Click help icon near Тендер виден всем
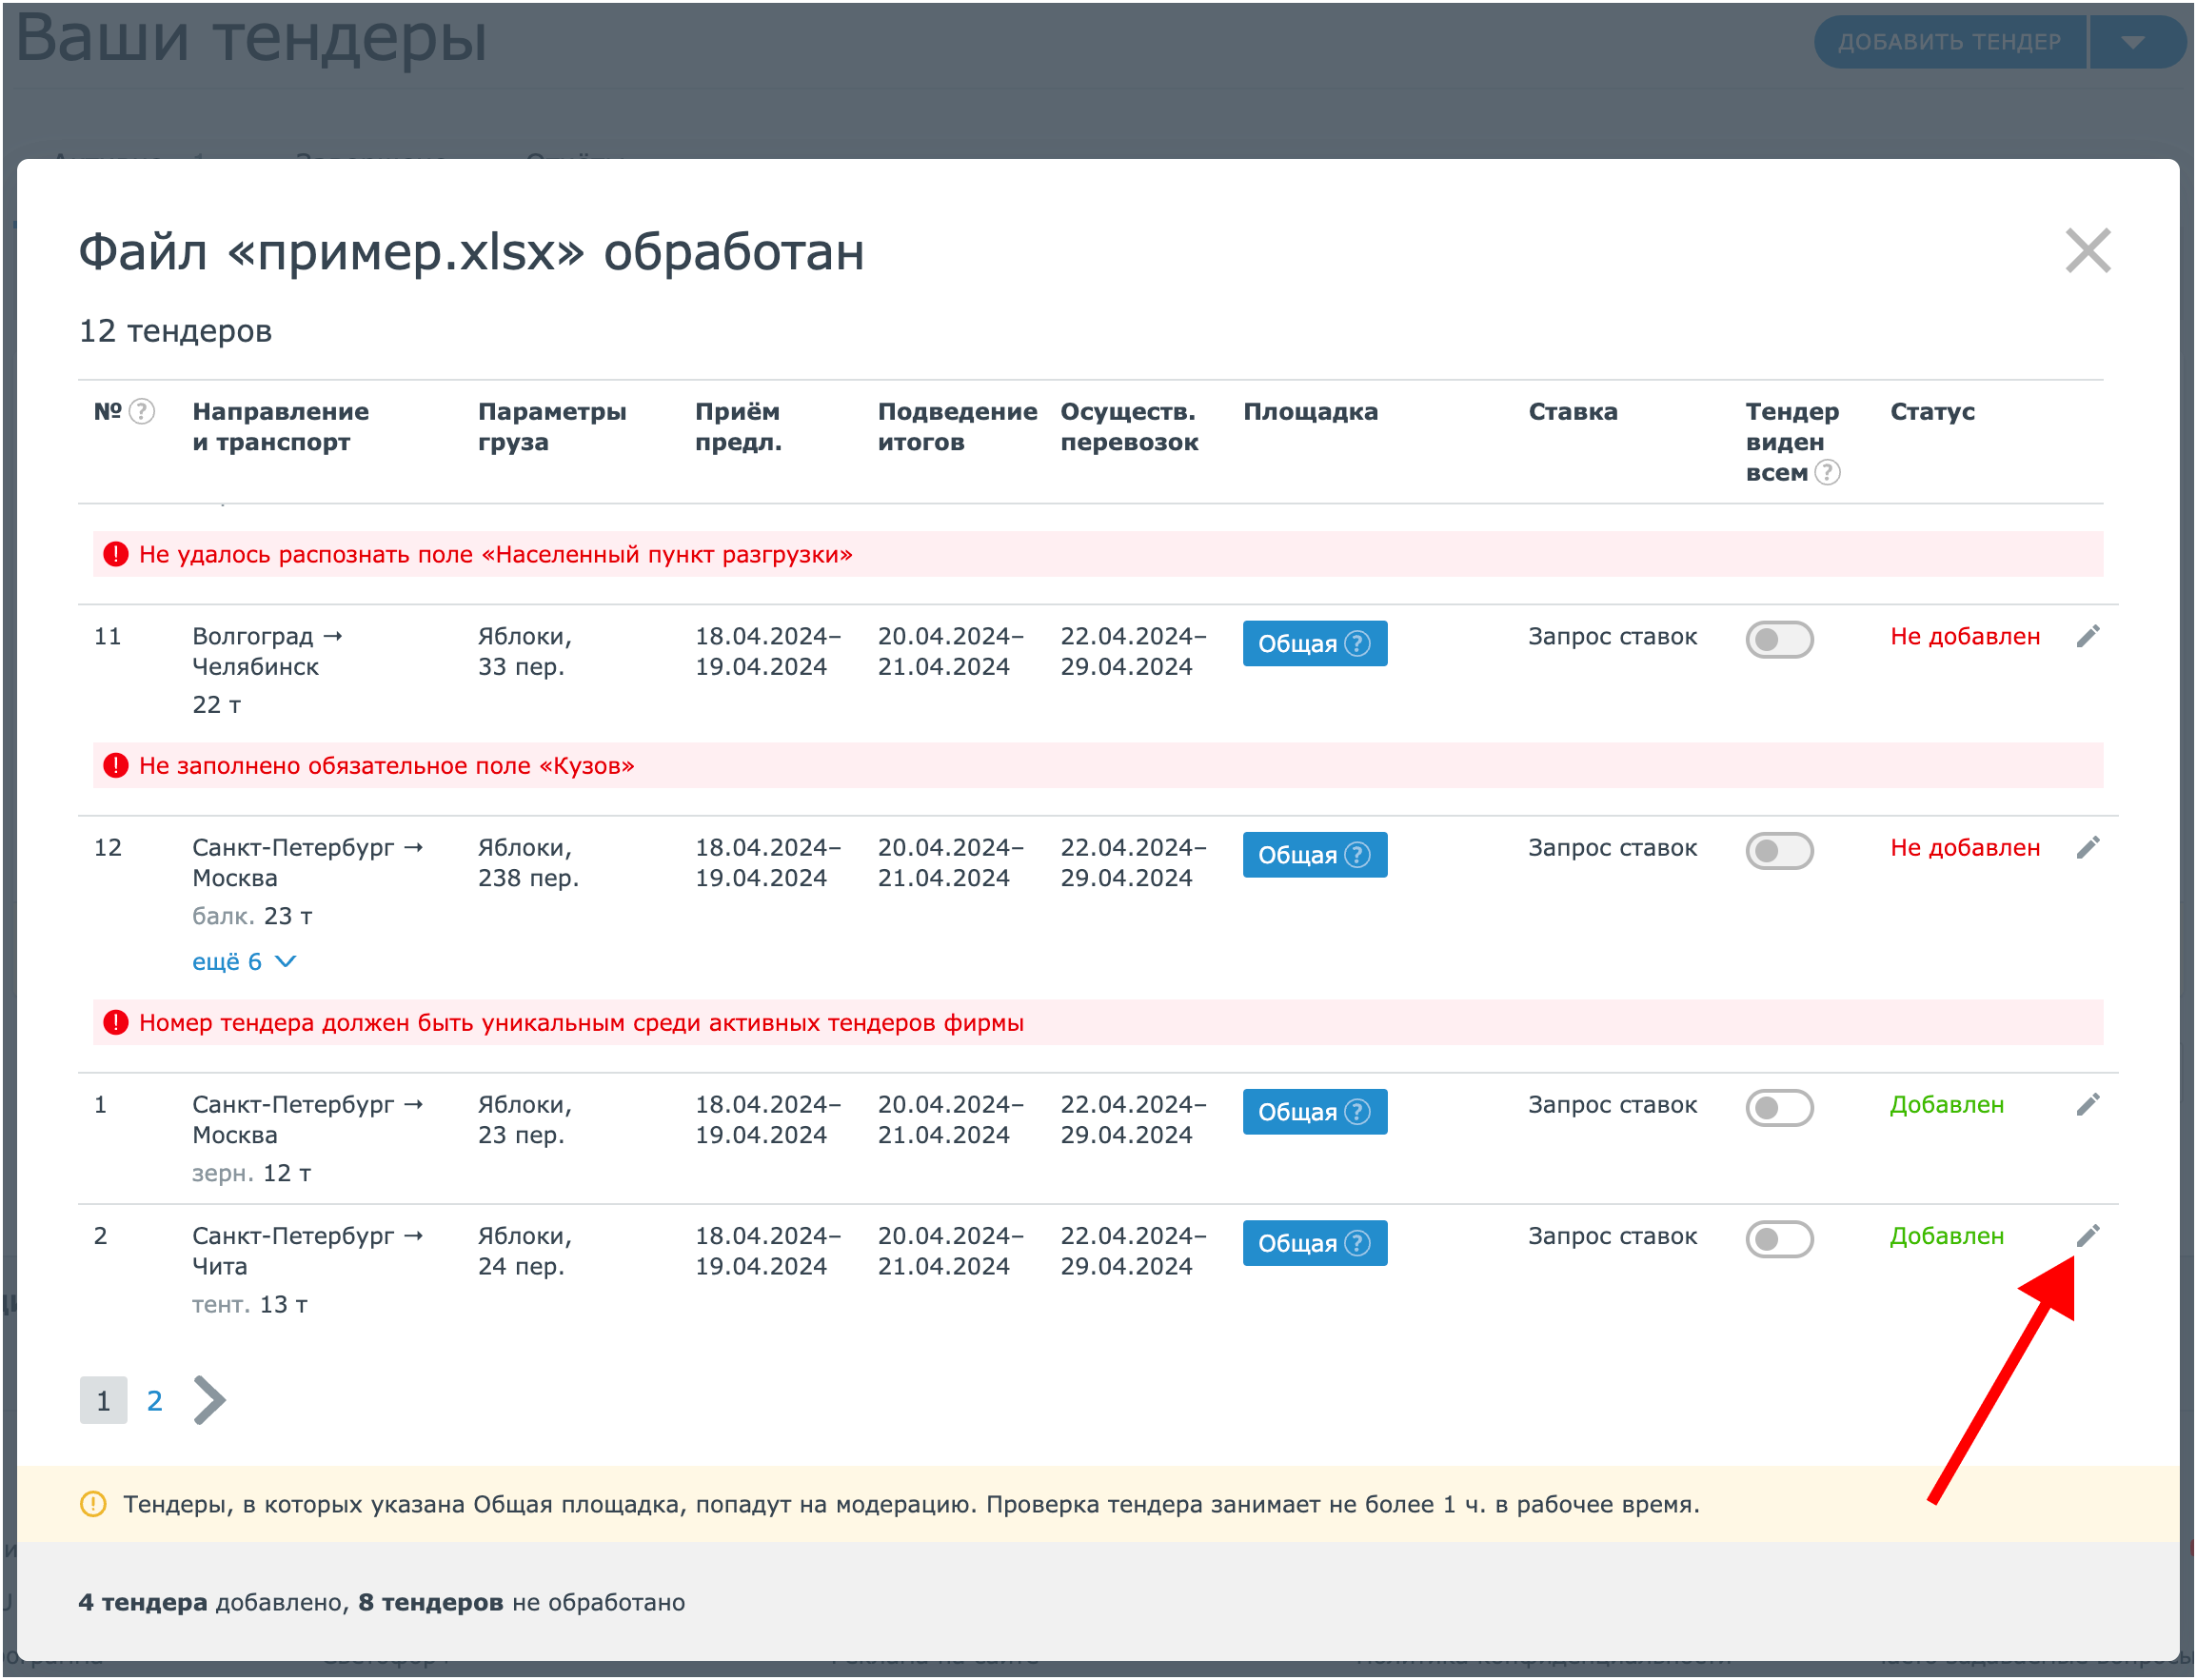The width and height of the screenshot is (2197, 1680). click(1827, 473)
